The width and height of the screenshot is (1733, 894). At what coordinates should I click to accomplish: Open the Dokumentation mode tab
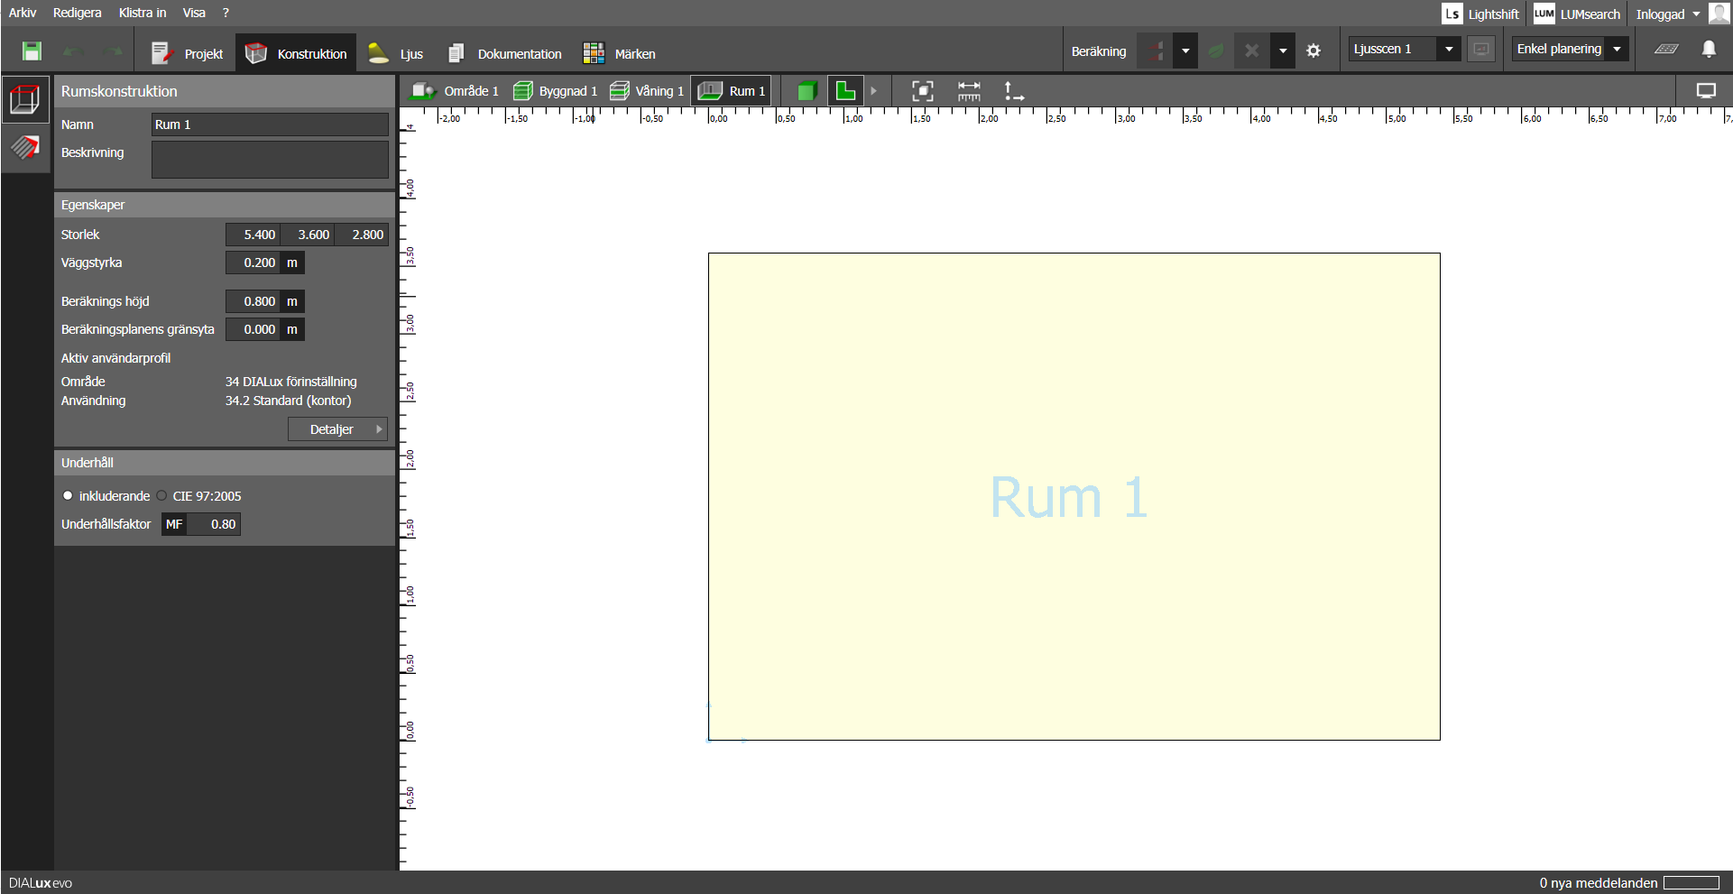tap(504, 53)
